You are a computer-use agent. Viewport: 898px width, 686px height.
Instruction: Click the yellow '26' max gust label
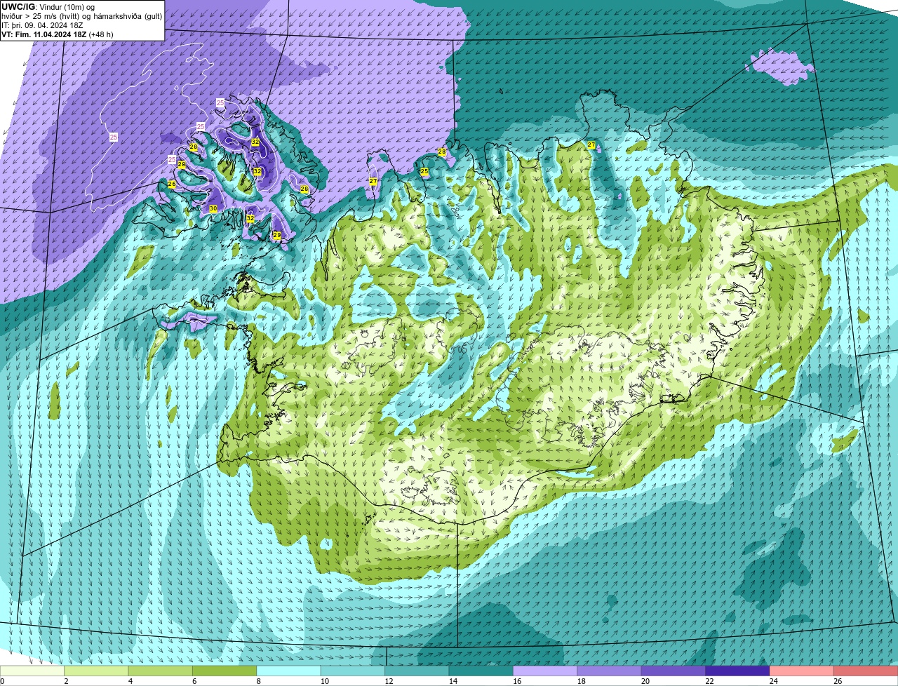click(172, 184)
